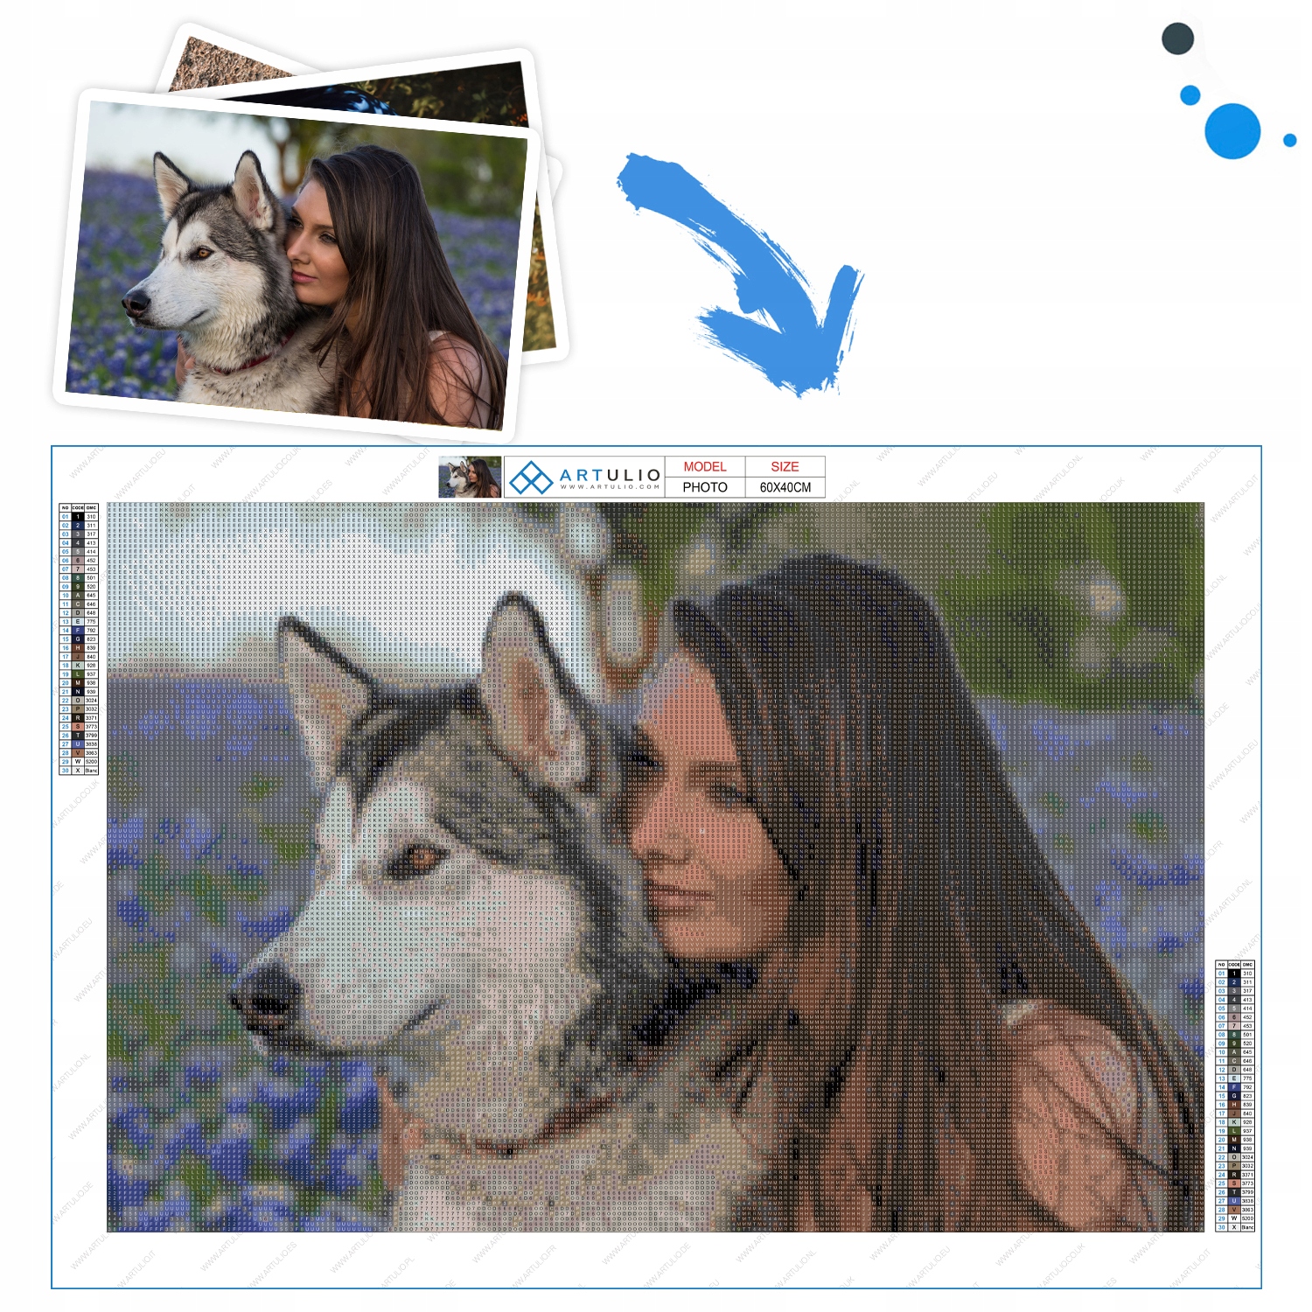Select the small preview thumbnail beside the logo
The height and width of the screenshot is (1312, 1312).
(470, 478)
